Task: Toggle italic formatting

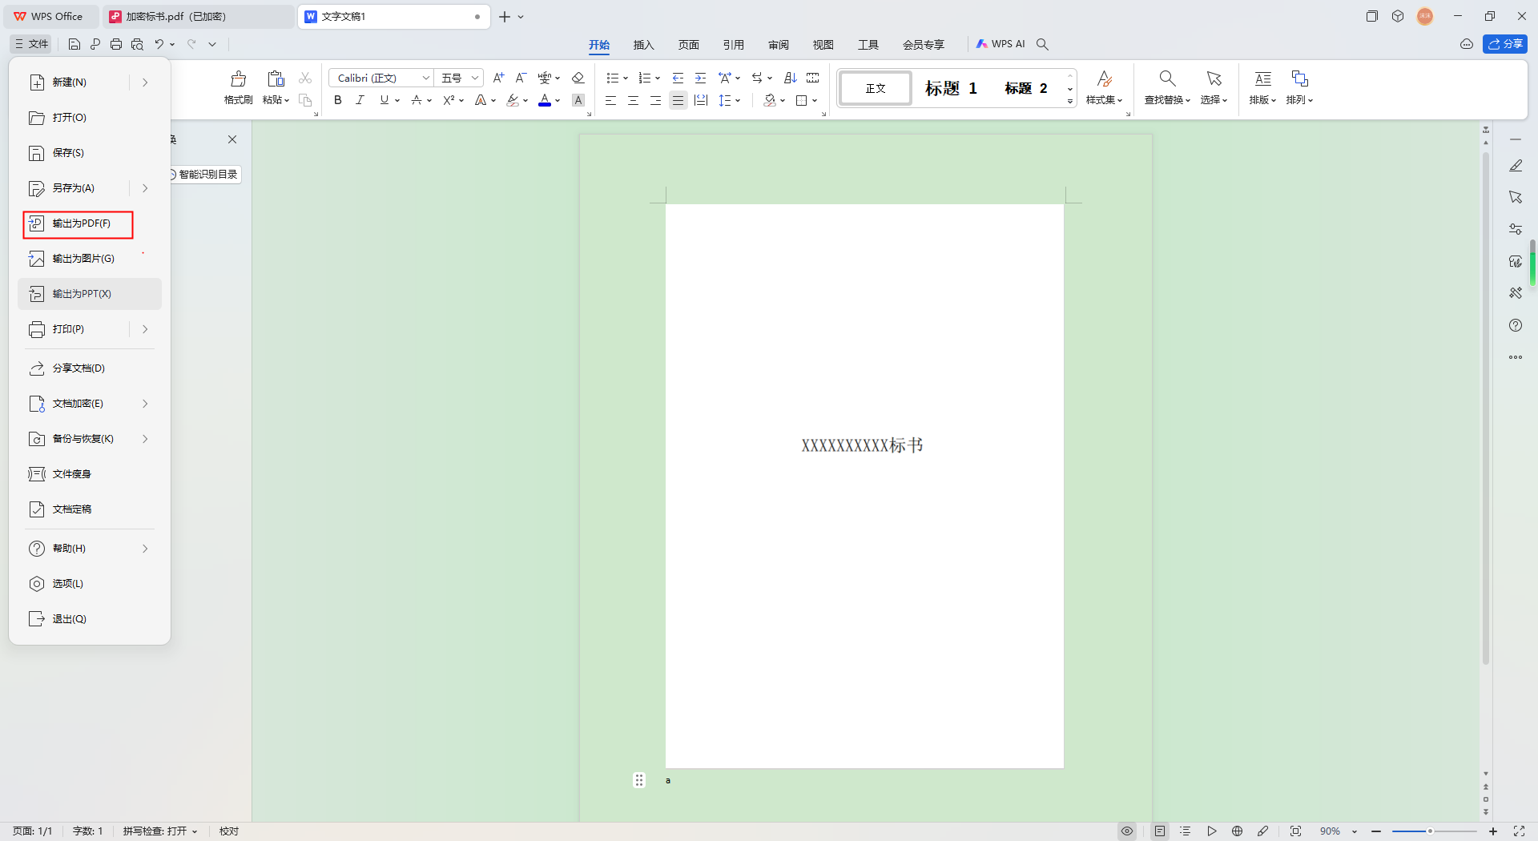Action: (x=360, y=100)
